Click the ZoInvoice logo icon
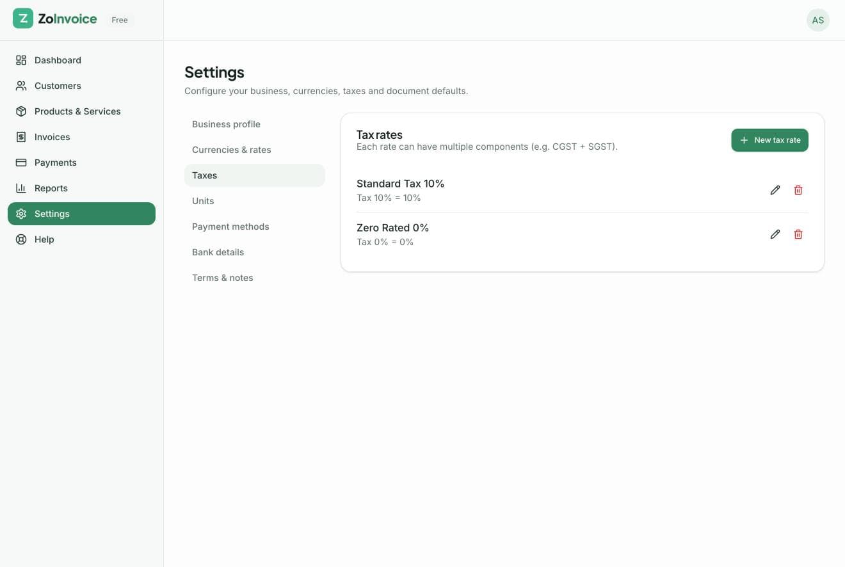 pyautogui.click(x=23, y=19)
